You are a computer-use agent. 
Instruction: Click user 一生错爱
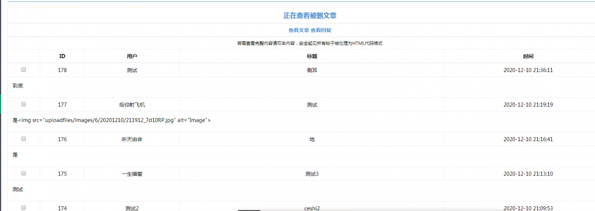click(132, 174)
